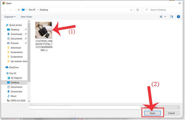Select Desktop under This PC

[15, 82]
